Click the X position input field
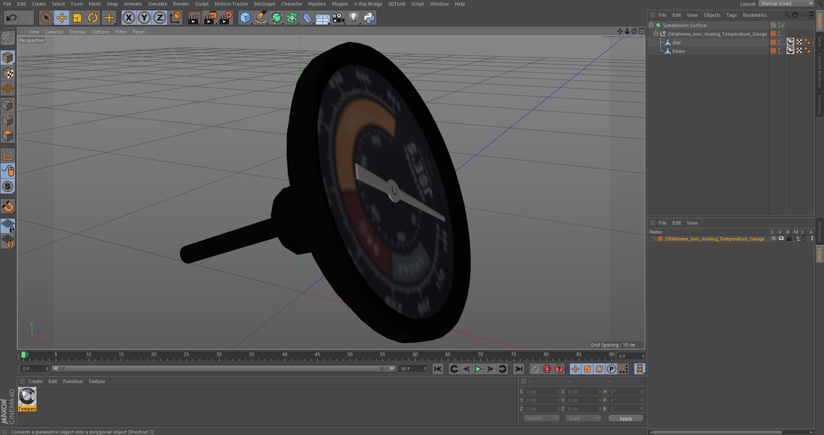This screenshot has height=435, width=824. 542,392
